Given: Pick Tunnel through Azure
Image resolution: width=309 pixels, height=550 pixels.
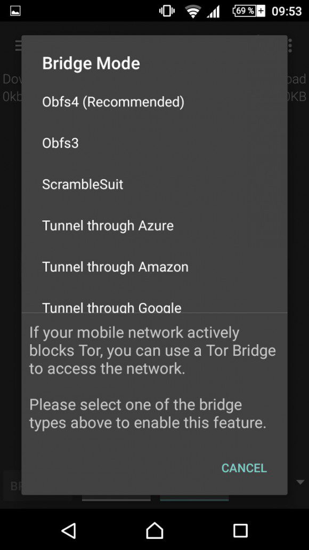Looking at the screenshot, I should pos(154,226).
